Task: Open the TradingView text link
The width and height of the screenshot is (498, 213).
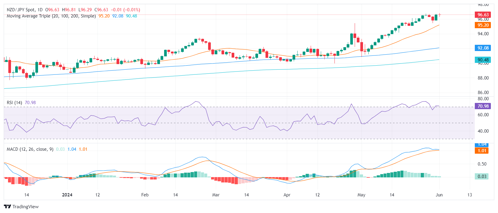Action: [25, 206]
